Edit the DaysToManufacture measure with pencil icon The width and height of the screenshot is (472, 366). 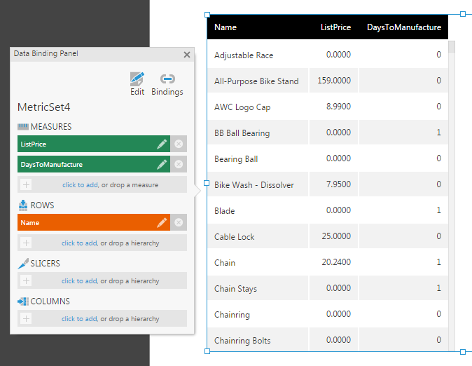pyautogui.click(x=162, y=164)
